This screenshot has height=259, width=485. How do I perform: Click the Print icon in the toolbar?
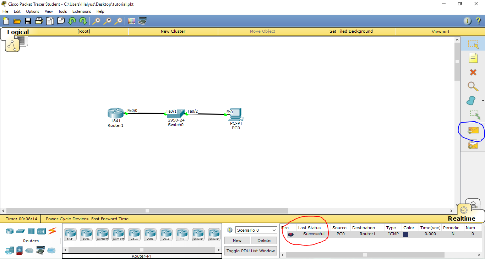[39, 21]
